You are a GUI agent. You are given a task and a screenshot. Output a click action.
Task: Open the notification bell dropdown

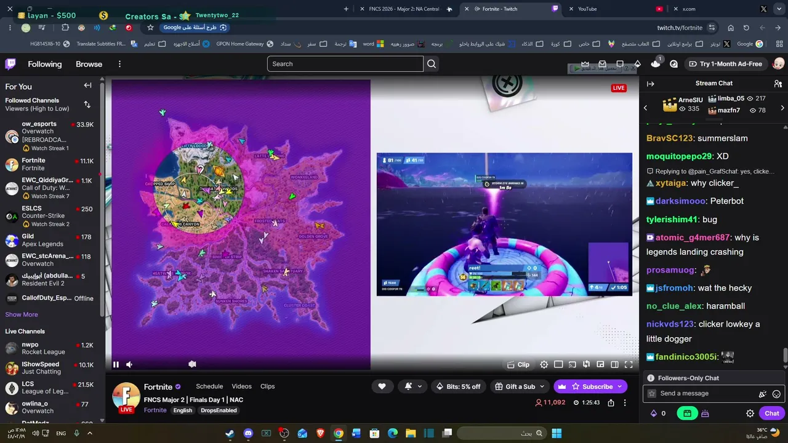click(412, 386)
